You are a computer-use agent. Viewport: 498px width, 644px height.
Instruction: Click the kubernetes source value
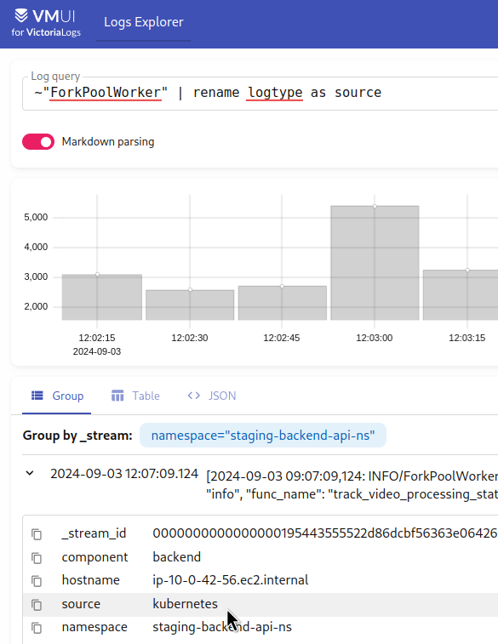pyautogui.click(x=185, y=604)
